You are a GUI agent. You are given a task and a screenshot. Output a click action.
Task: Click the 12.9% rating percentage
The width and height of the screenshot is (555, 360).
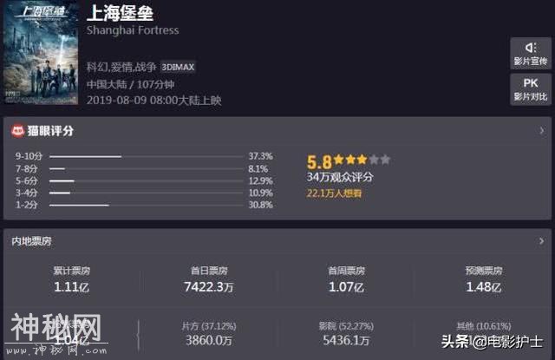(x=260, y=181)
